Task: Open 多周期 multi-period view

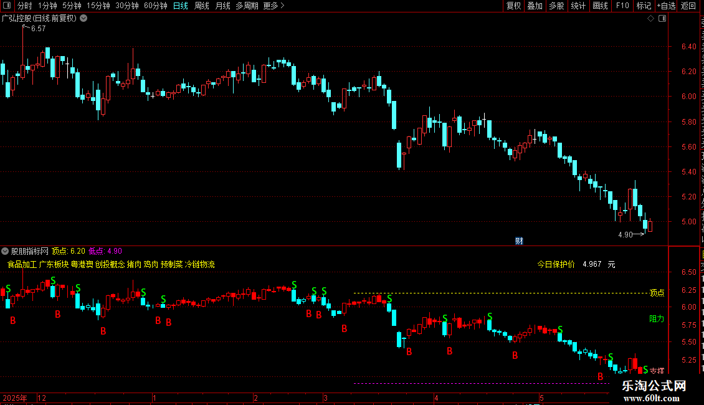Action: click(247, 6)
